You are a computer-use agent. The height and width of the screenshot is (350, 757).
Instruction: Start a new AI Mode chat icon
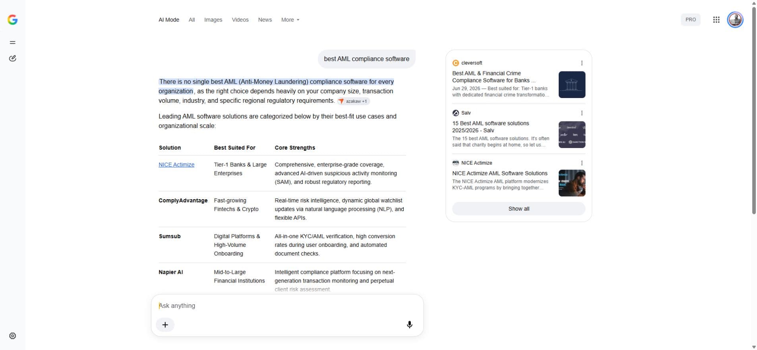(x=13, y=58)
